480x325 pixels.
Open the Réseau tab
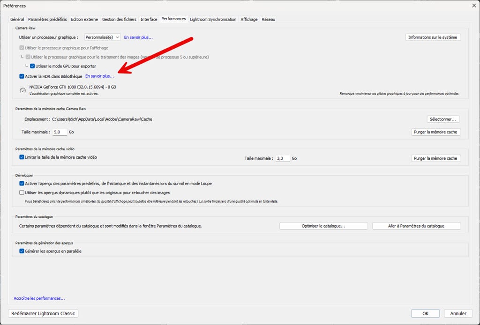click(x=269, y=19)
